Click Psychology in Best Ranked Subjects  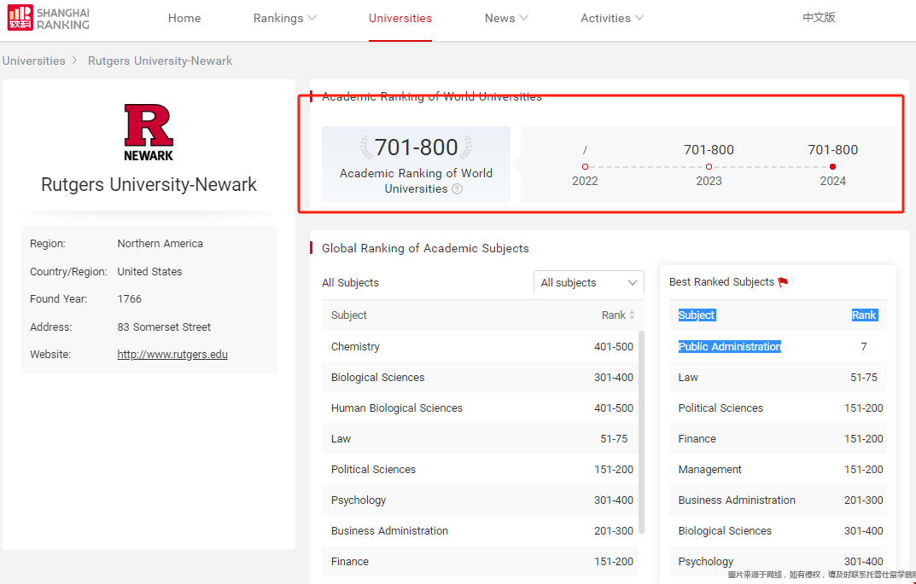tap(706, 562)
